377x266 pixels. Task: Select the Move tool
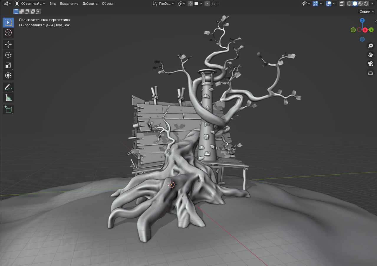click(8, 44)
